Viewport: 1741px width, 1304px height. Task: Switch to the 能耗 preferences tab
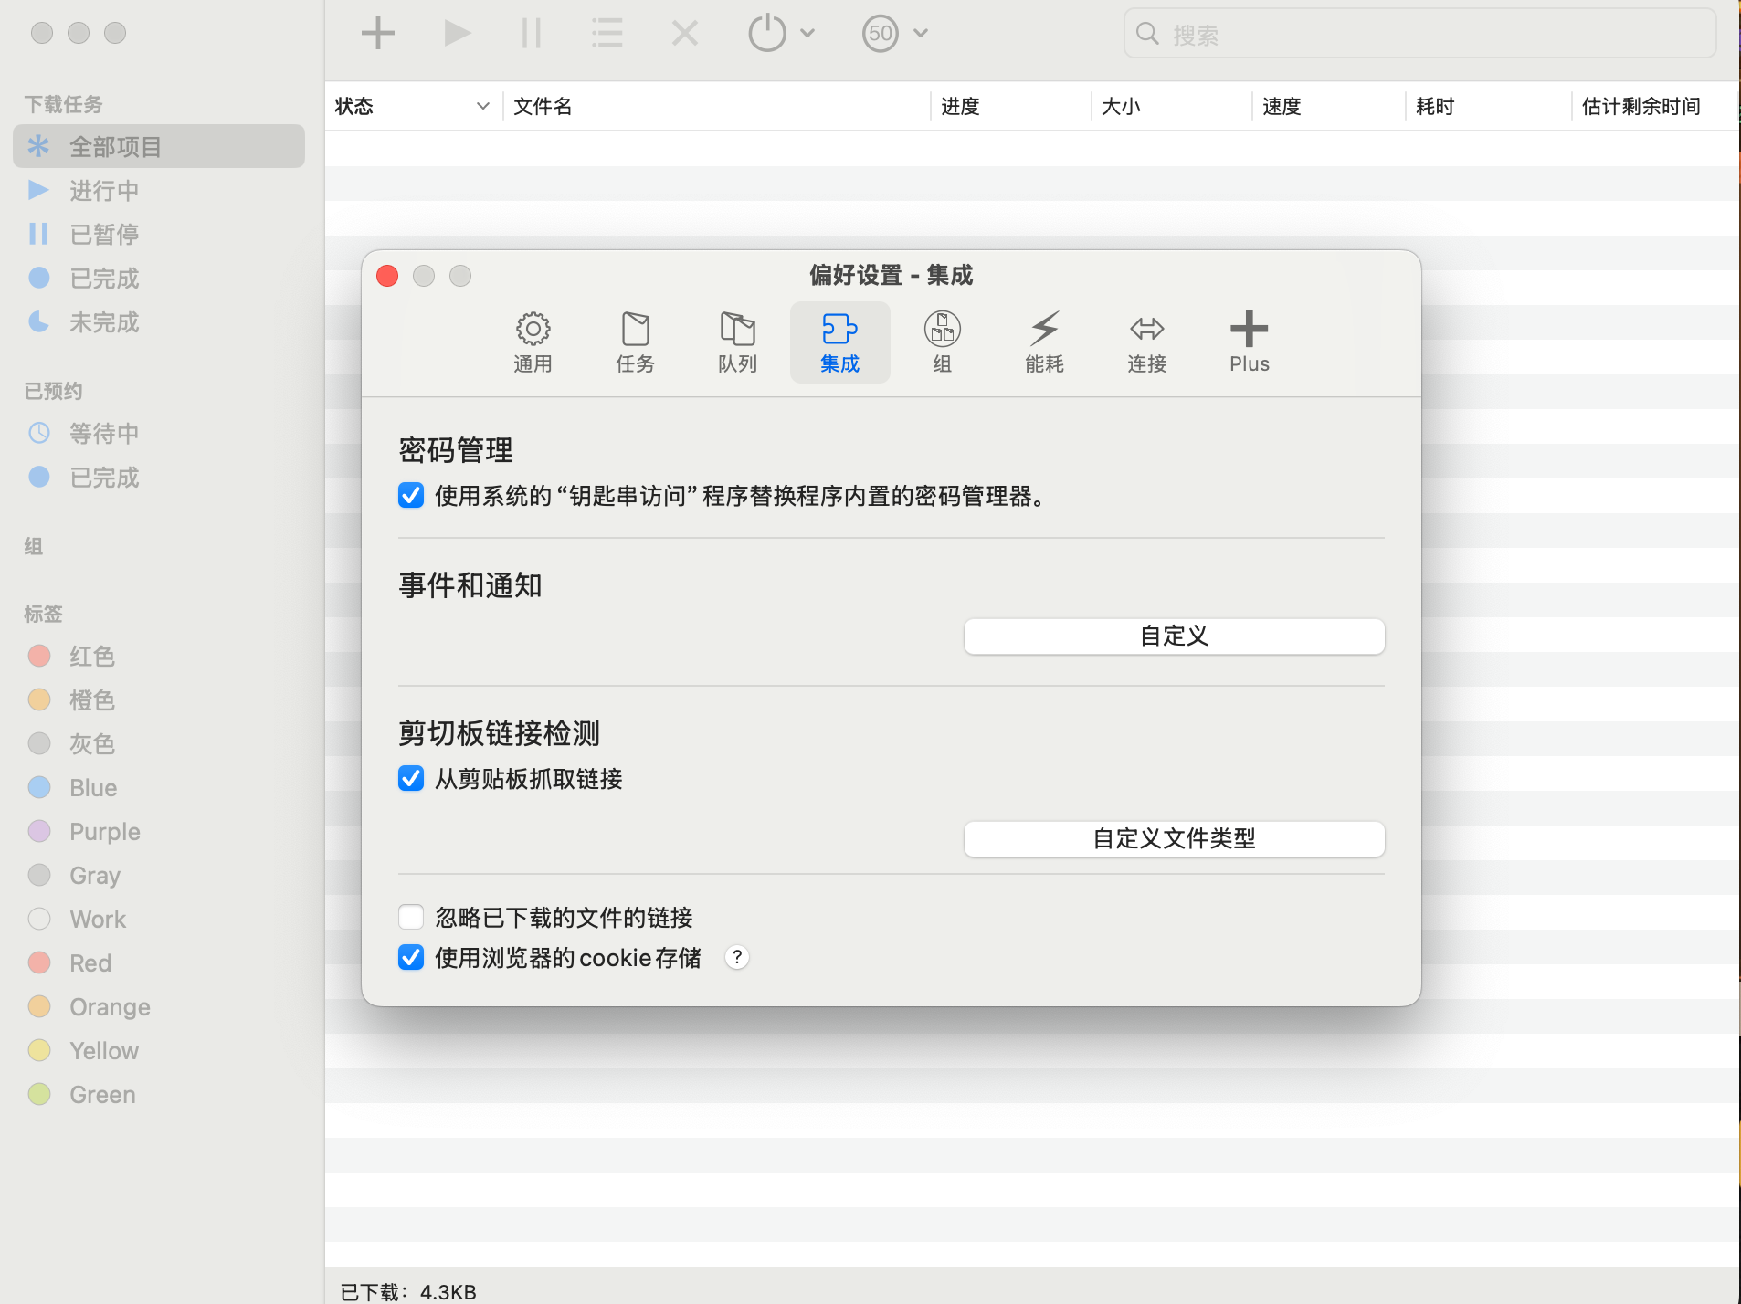coord(1044,342)
